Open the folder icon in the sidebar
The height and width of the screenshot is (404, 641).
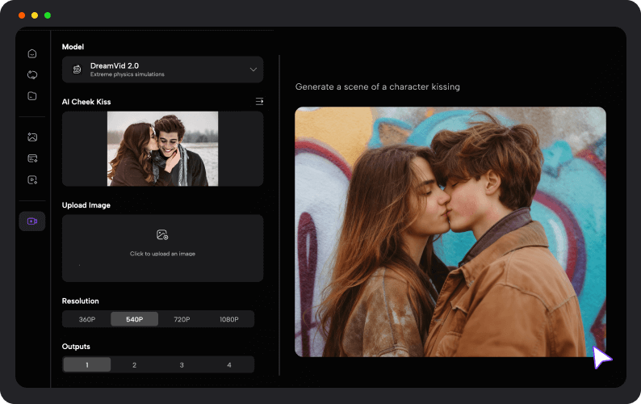point(32,95)
